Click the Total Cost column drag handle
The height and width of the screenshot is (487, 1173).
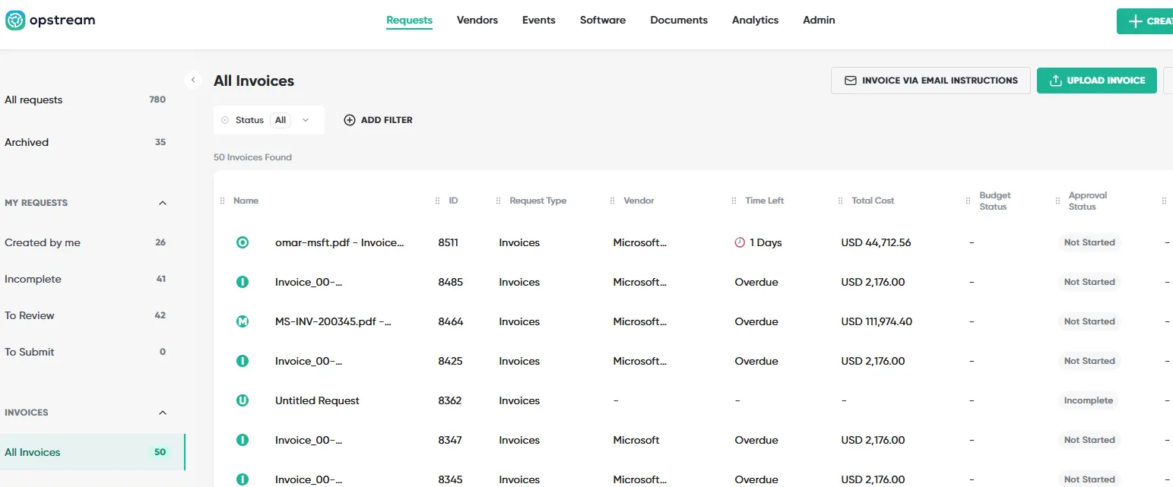[x=841, y=201]
